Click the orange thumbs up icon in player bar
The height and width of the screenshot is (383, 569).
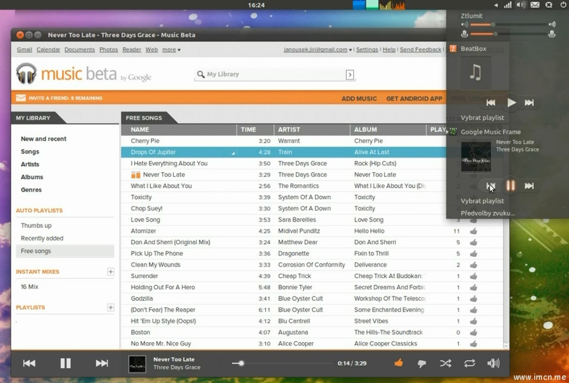click(x=398, y=363)
